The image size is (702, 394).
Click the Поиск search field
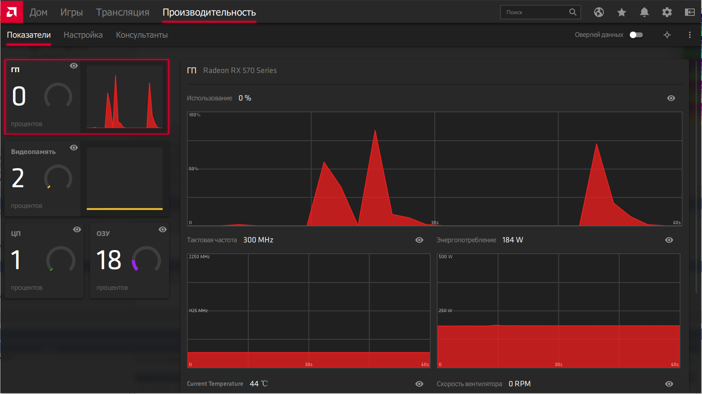[x=535, y=12]
